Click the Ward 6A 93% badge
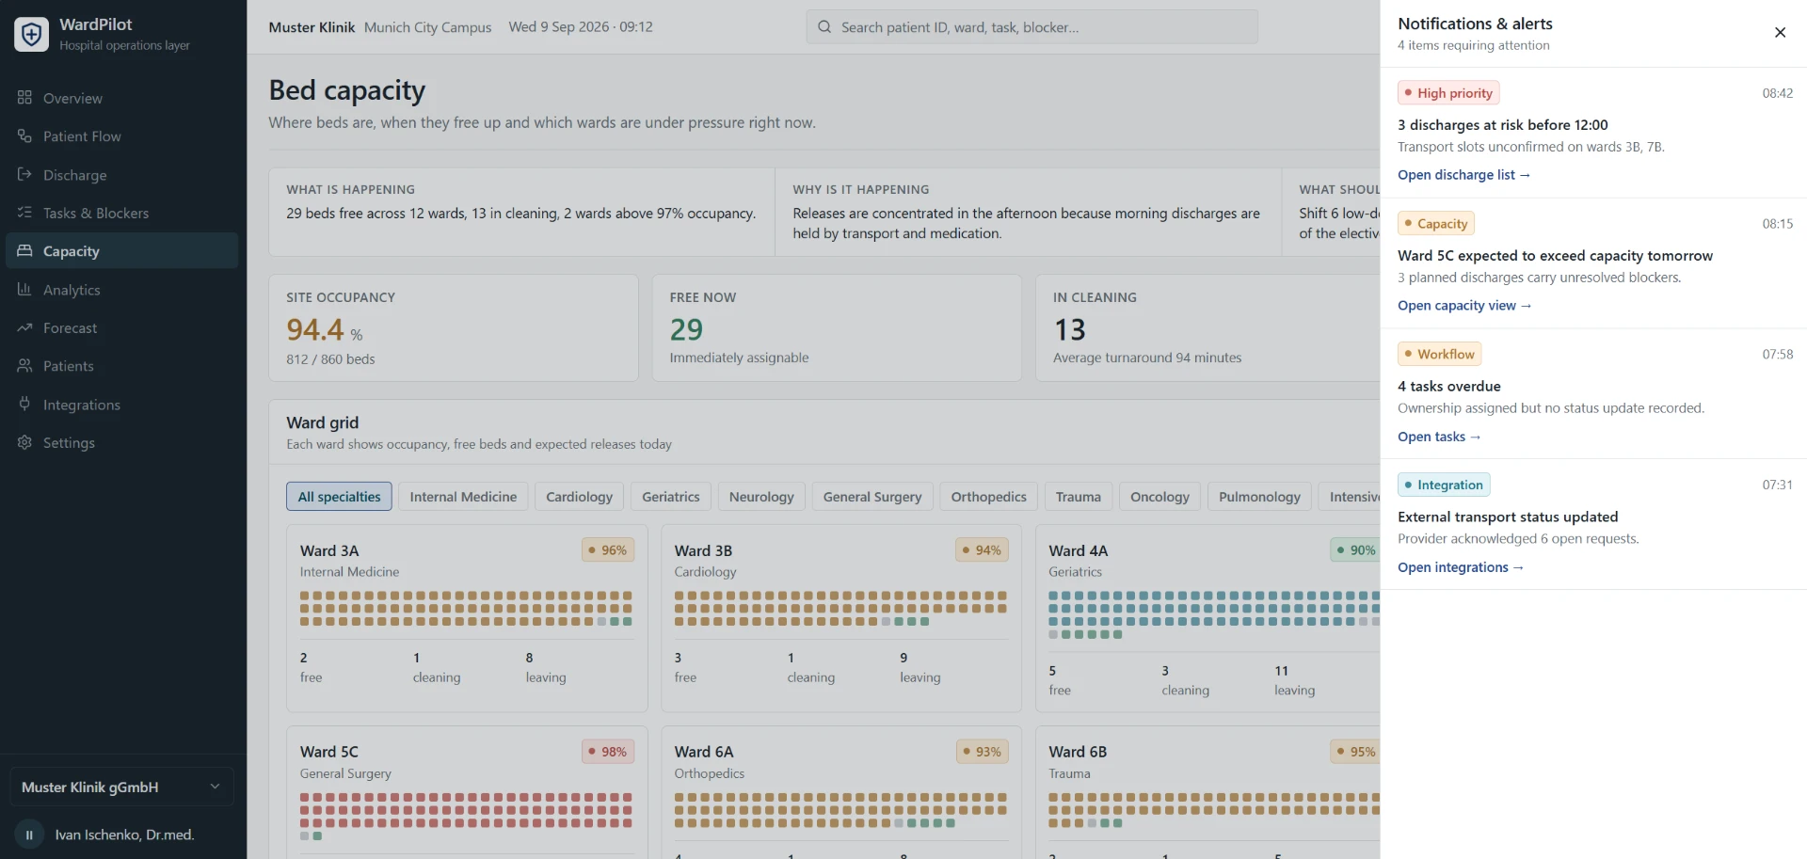 coord(982,752)
